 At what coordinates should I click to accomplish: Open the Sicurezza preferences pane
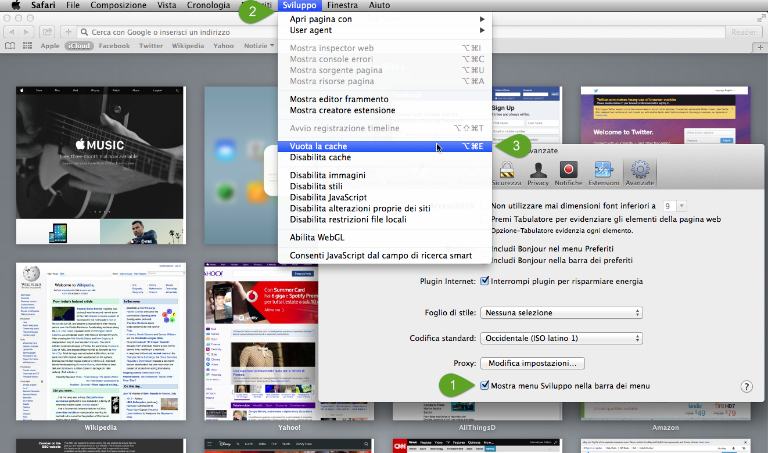tap(507, 174)
